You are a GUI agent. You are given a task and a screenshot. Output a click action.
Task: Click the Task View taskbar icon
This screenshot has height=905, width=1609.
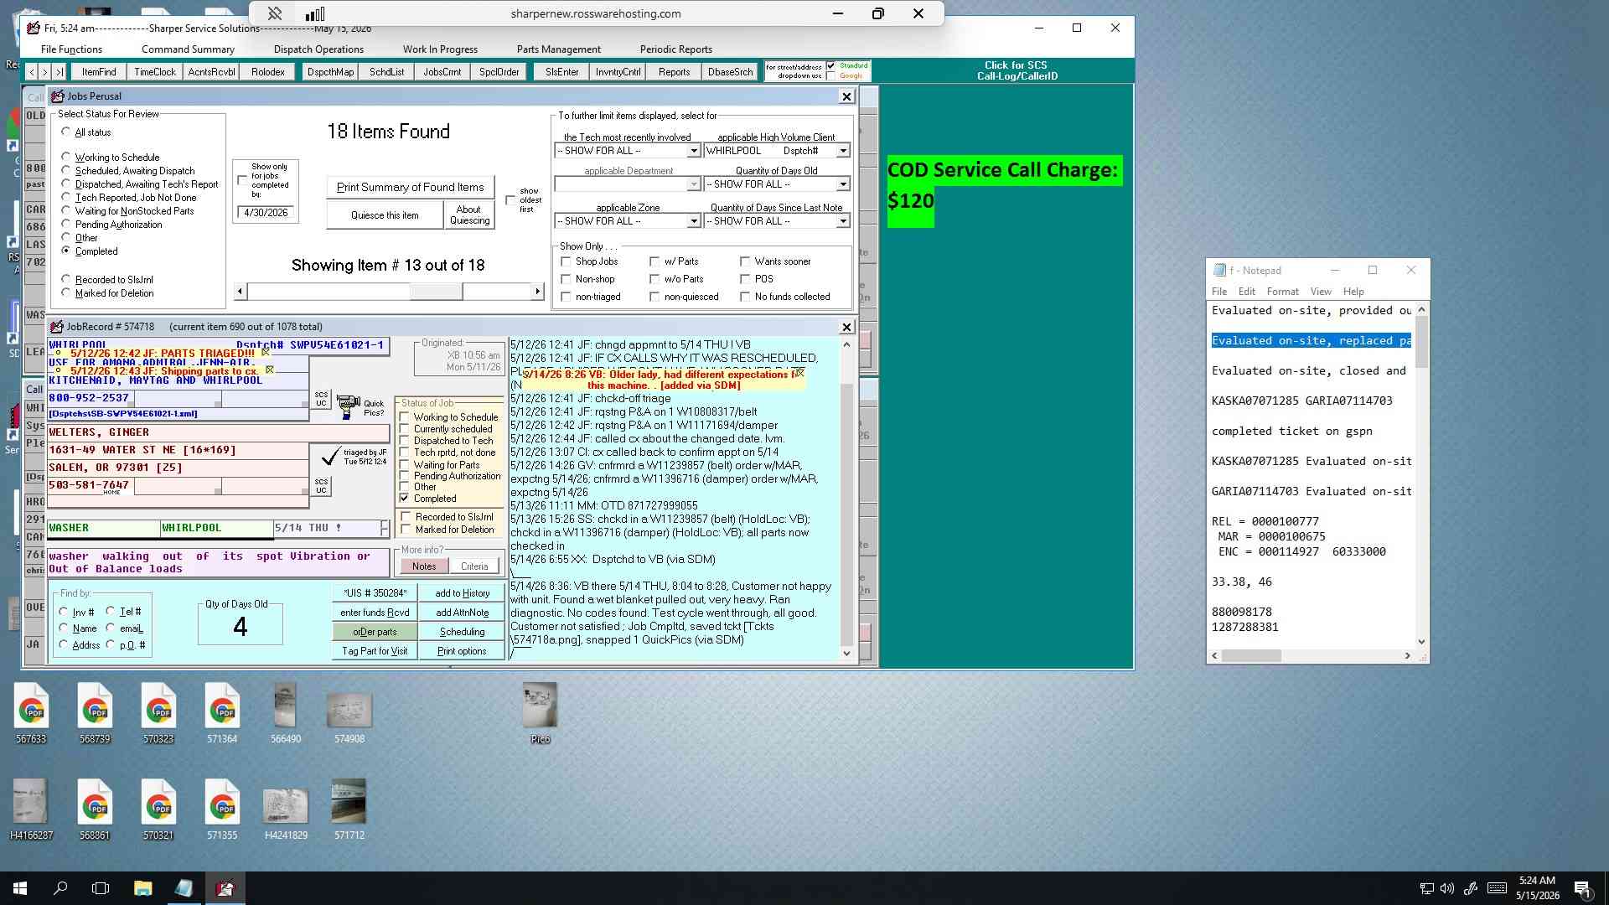coord(101,888)
